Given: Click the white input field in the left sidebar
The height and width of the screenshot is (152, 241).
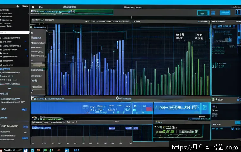Looking at the screenshot, I should coord(15,32).
